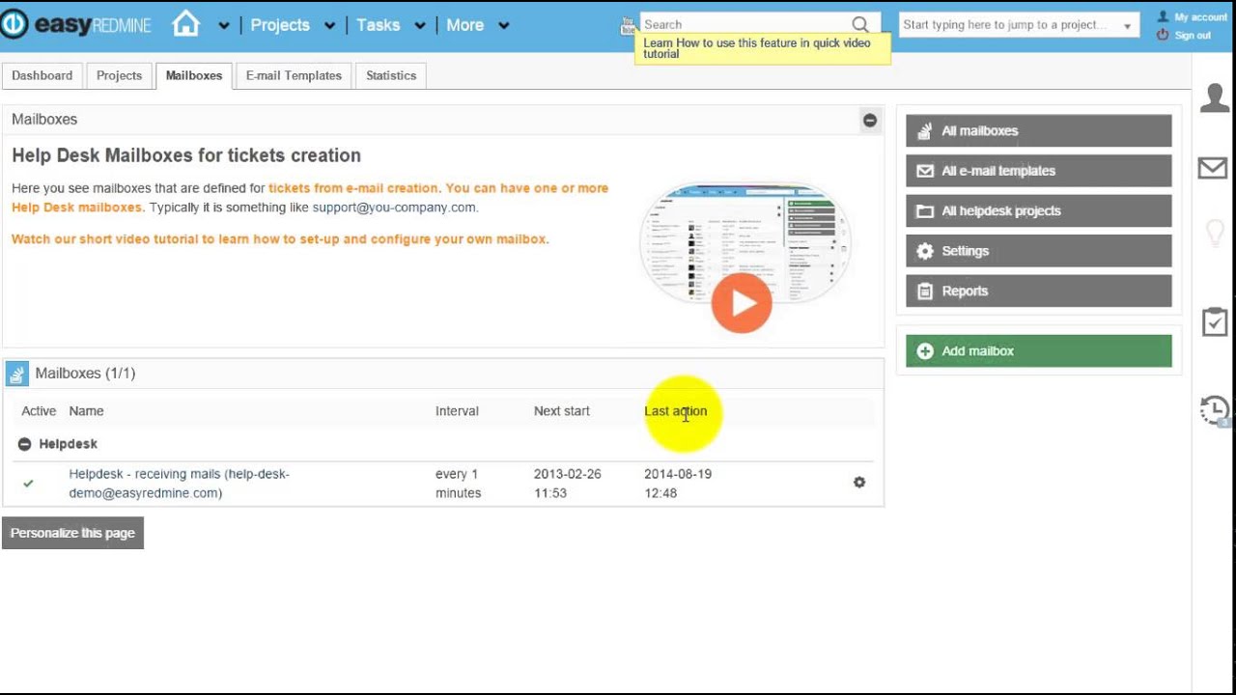The height and width of the screenshot is (695, 1236).
Task: Open All helpdesk projects
Action: (1039, 211)
